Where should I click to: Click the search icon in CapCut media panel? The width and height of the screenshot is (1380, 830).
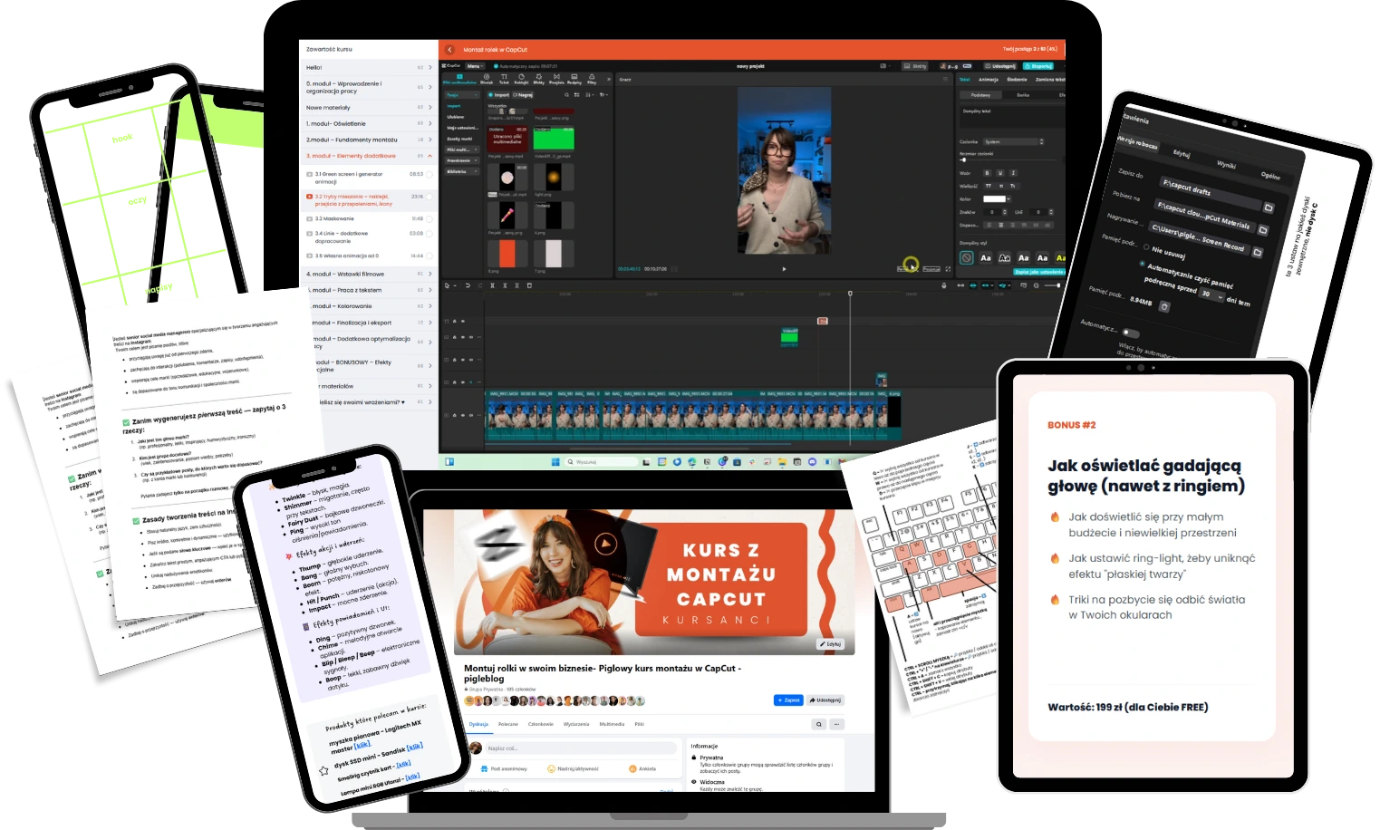point(566,94)
